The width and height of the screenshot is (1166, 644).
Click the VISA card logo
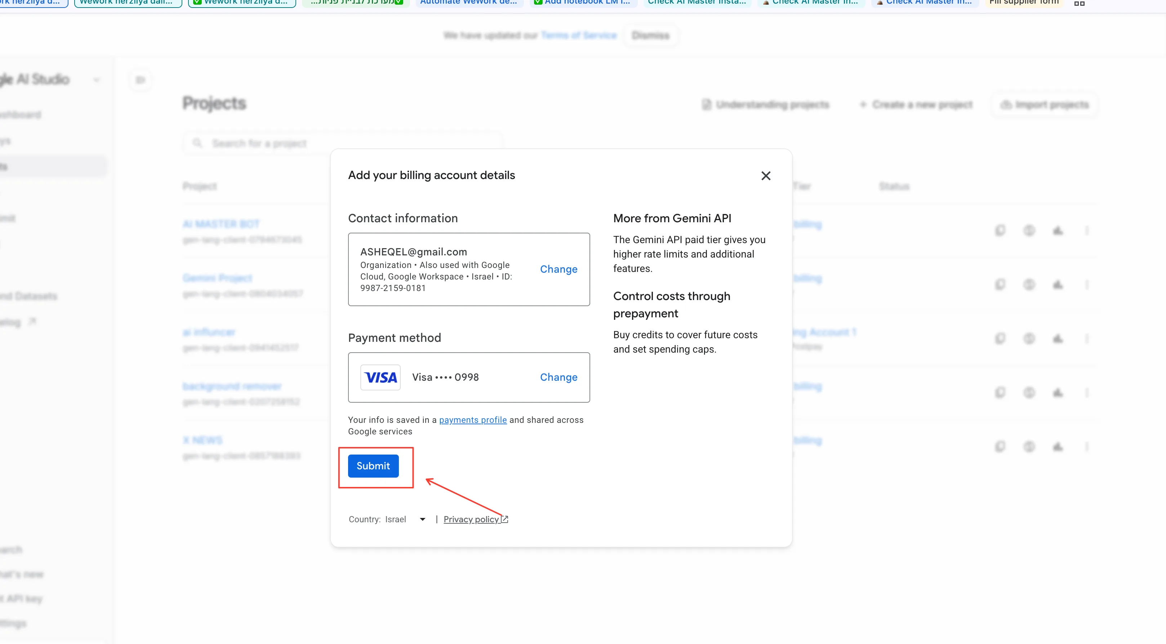pyautogui.click(x=380, y=377)
